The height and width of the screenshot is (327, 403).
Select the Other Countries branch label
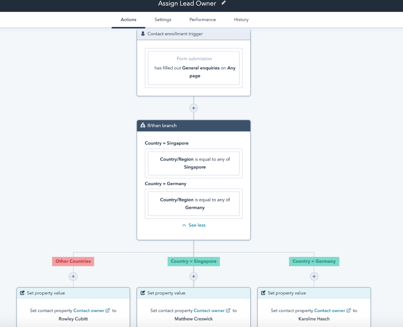tap(73, 261)
